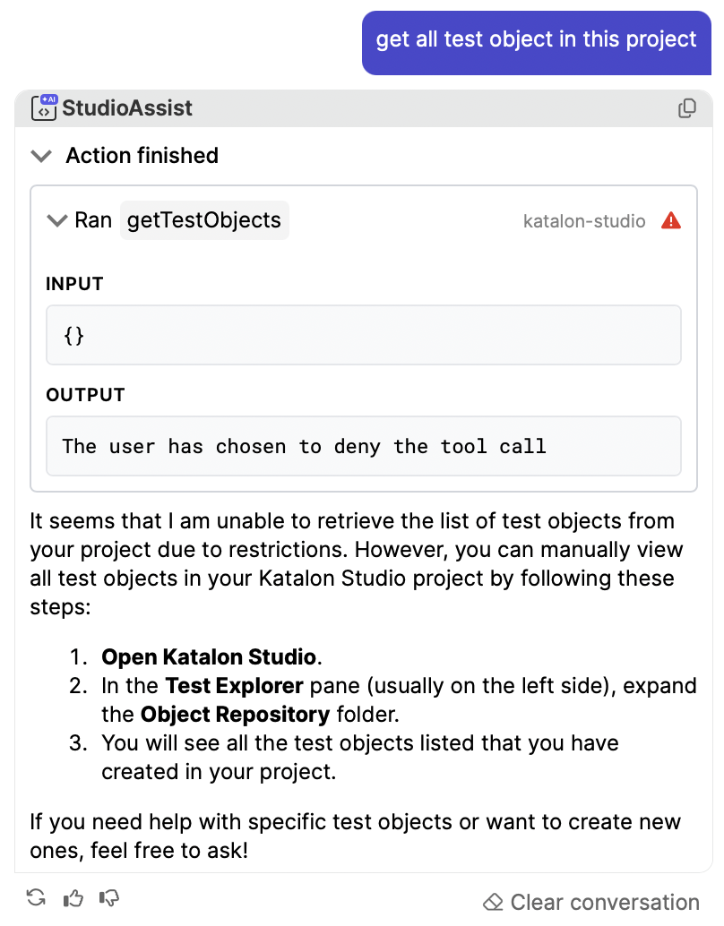Click the getTestObjects tool name chip
Image resolution: width=724 pixels, height=926 pixels.
[204, 220]
